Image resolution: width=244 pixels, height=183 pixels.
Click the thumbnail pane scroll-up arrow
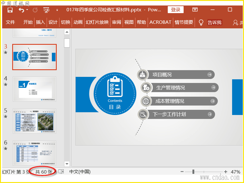click(67, 32)
